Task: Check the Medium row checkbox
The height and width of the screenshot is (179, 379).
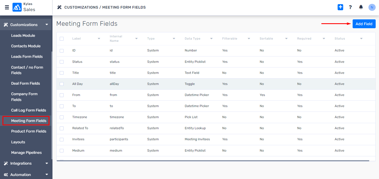Action: [62, 151]
